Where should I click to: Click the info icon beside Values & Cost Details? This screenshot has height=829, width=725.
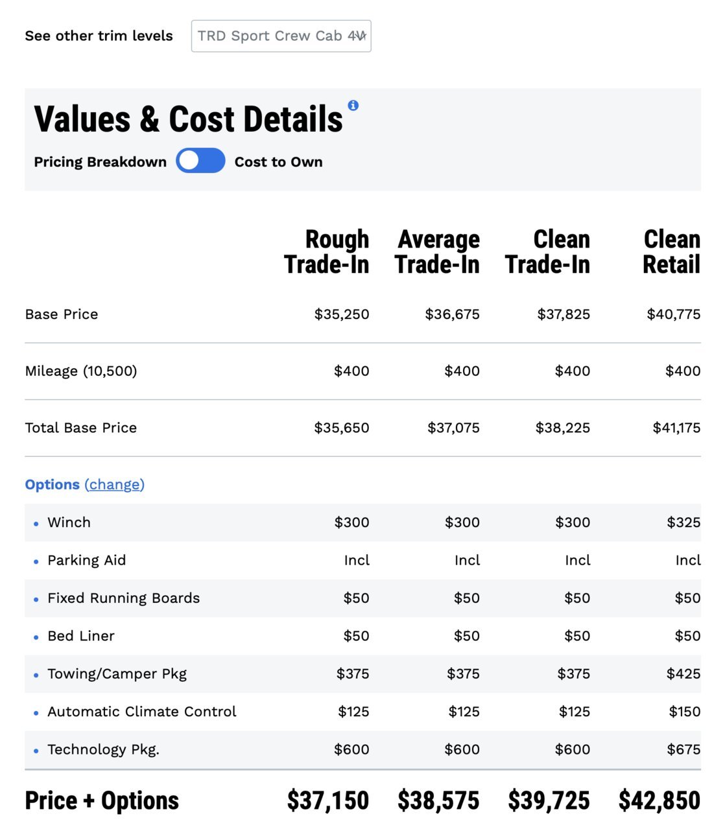pos(353,105)
